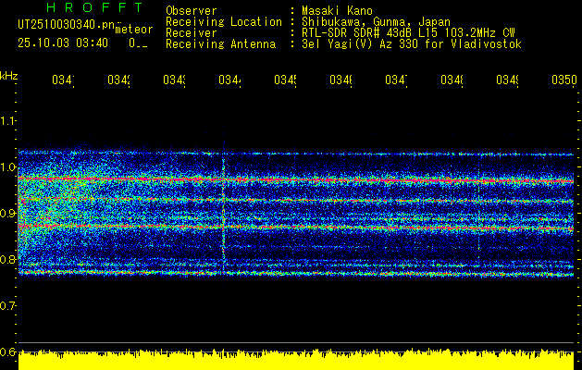Click the 0.7 kHz axis label
Image resolution: width=582 pixels, height=370 pixels.
point(8,305)
